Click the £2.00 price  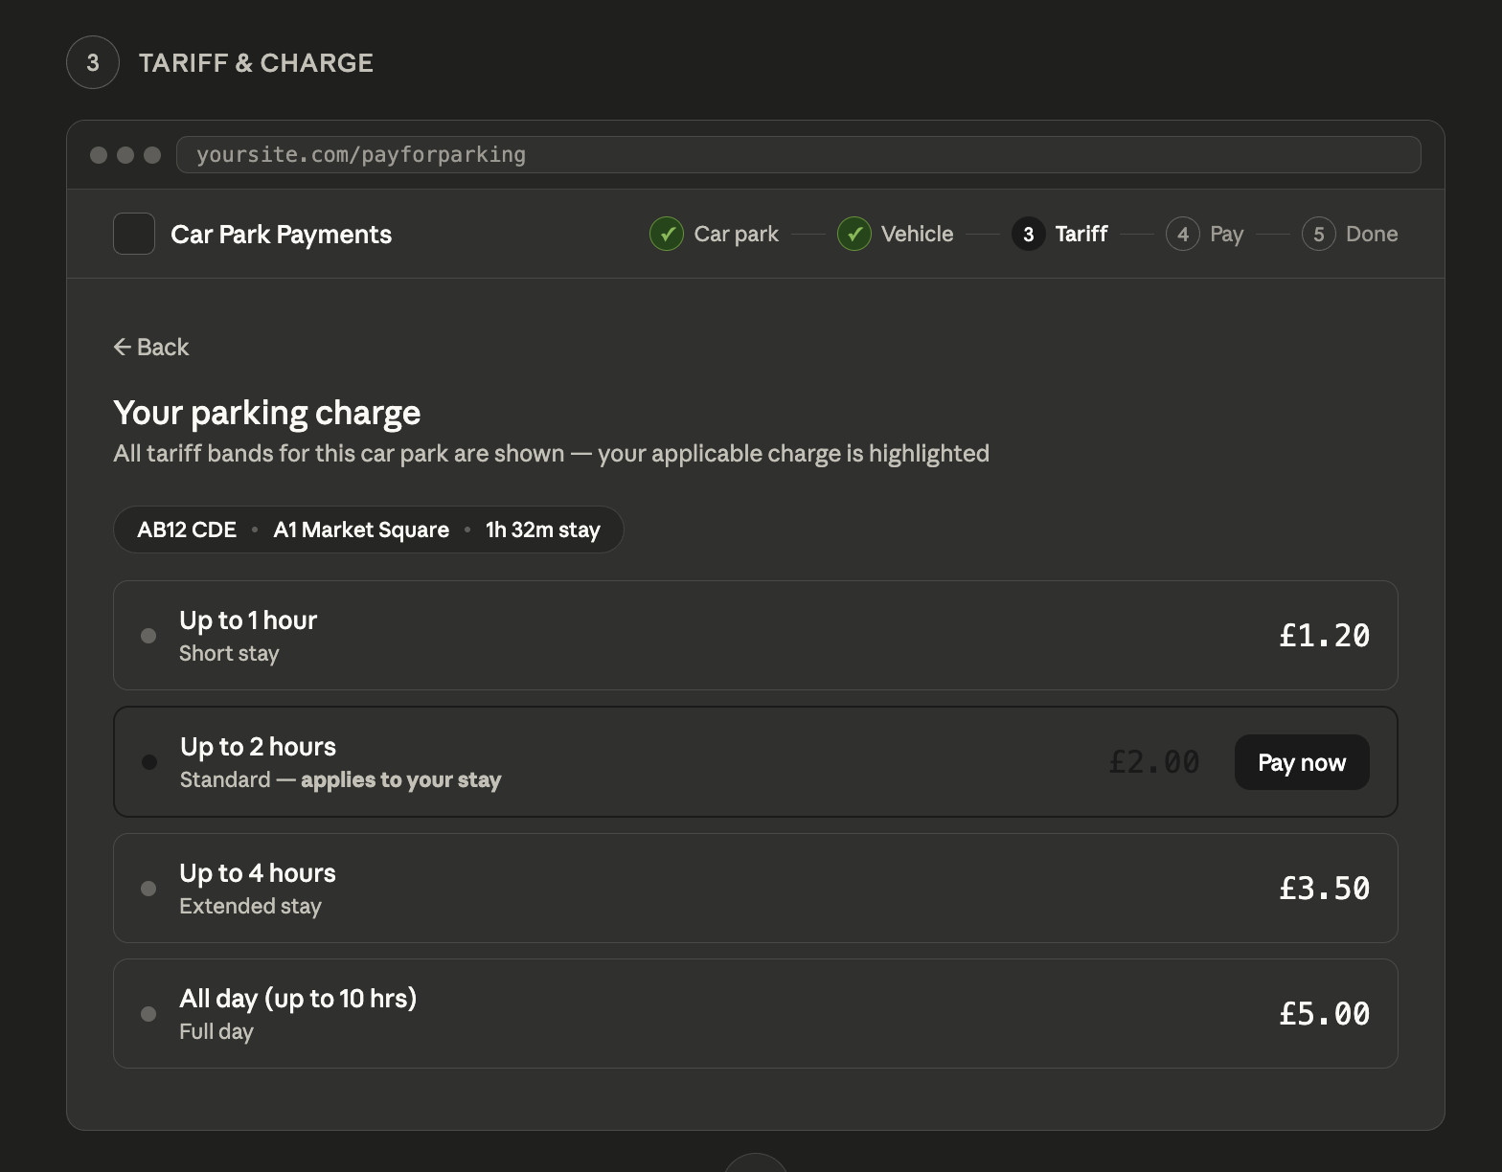tap(1154, 762)
